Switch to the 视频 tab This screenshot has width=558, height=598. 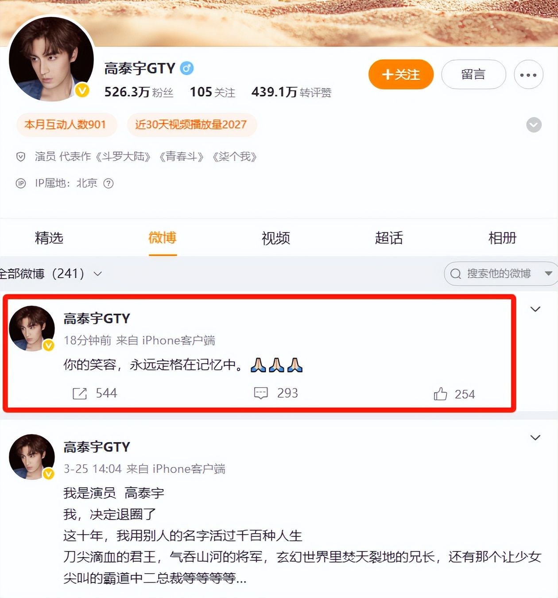[x=276, y=238]
